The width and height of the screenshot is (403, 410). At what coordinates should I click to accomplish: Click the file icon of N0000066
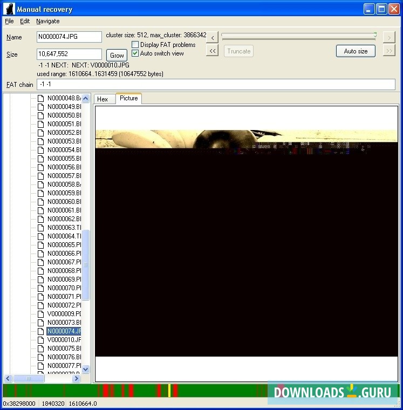[40, 254]
